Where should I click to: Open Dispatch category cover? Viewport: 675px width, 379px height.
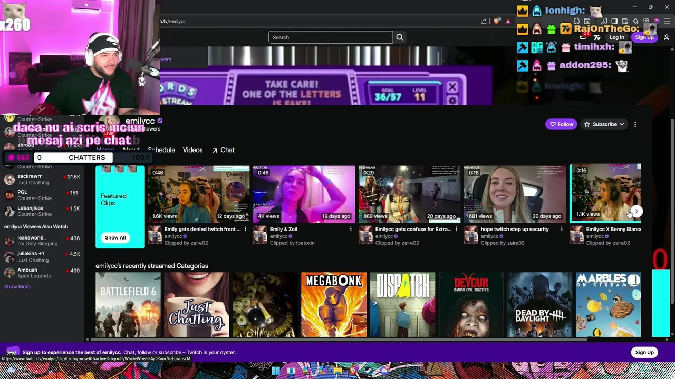[402, 305]
